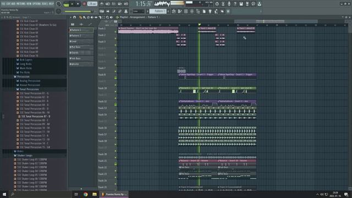
Task: Click the Save project icon
Action: [241, 4]
